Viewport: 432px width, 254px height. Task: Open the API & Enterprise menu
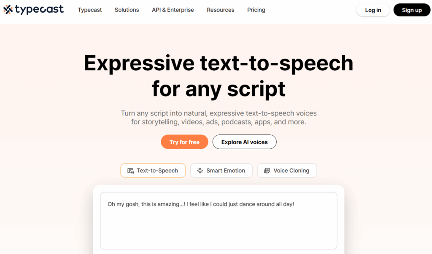(173, 10)
